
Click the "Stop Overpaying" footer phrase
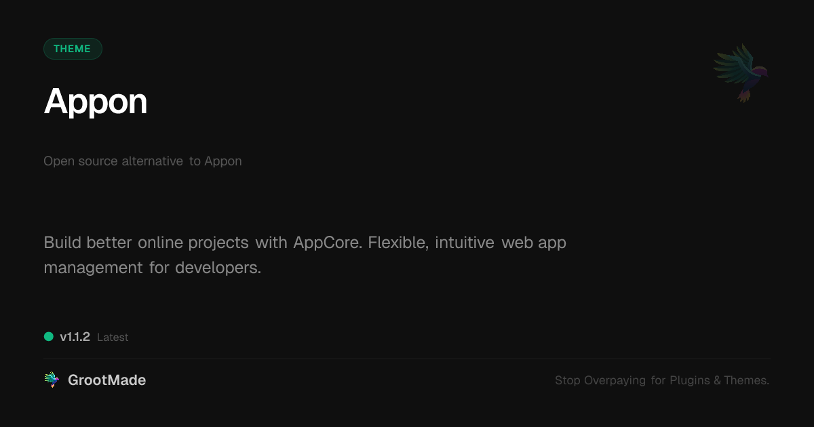(x=600, y=380)
